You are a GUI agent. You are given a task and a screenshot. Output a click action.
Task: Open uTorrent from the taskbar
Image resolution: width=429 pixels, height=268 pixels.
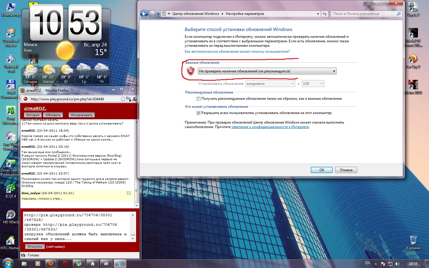[79, 264]
